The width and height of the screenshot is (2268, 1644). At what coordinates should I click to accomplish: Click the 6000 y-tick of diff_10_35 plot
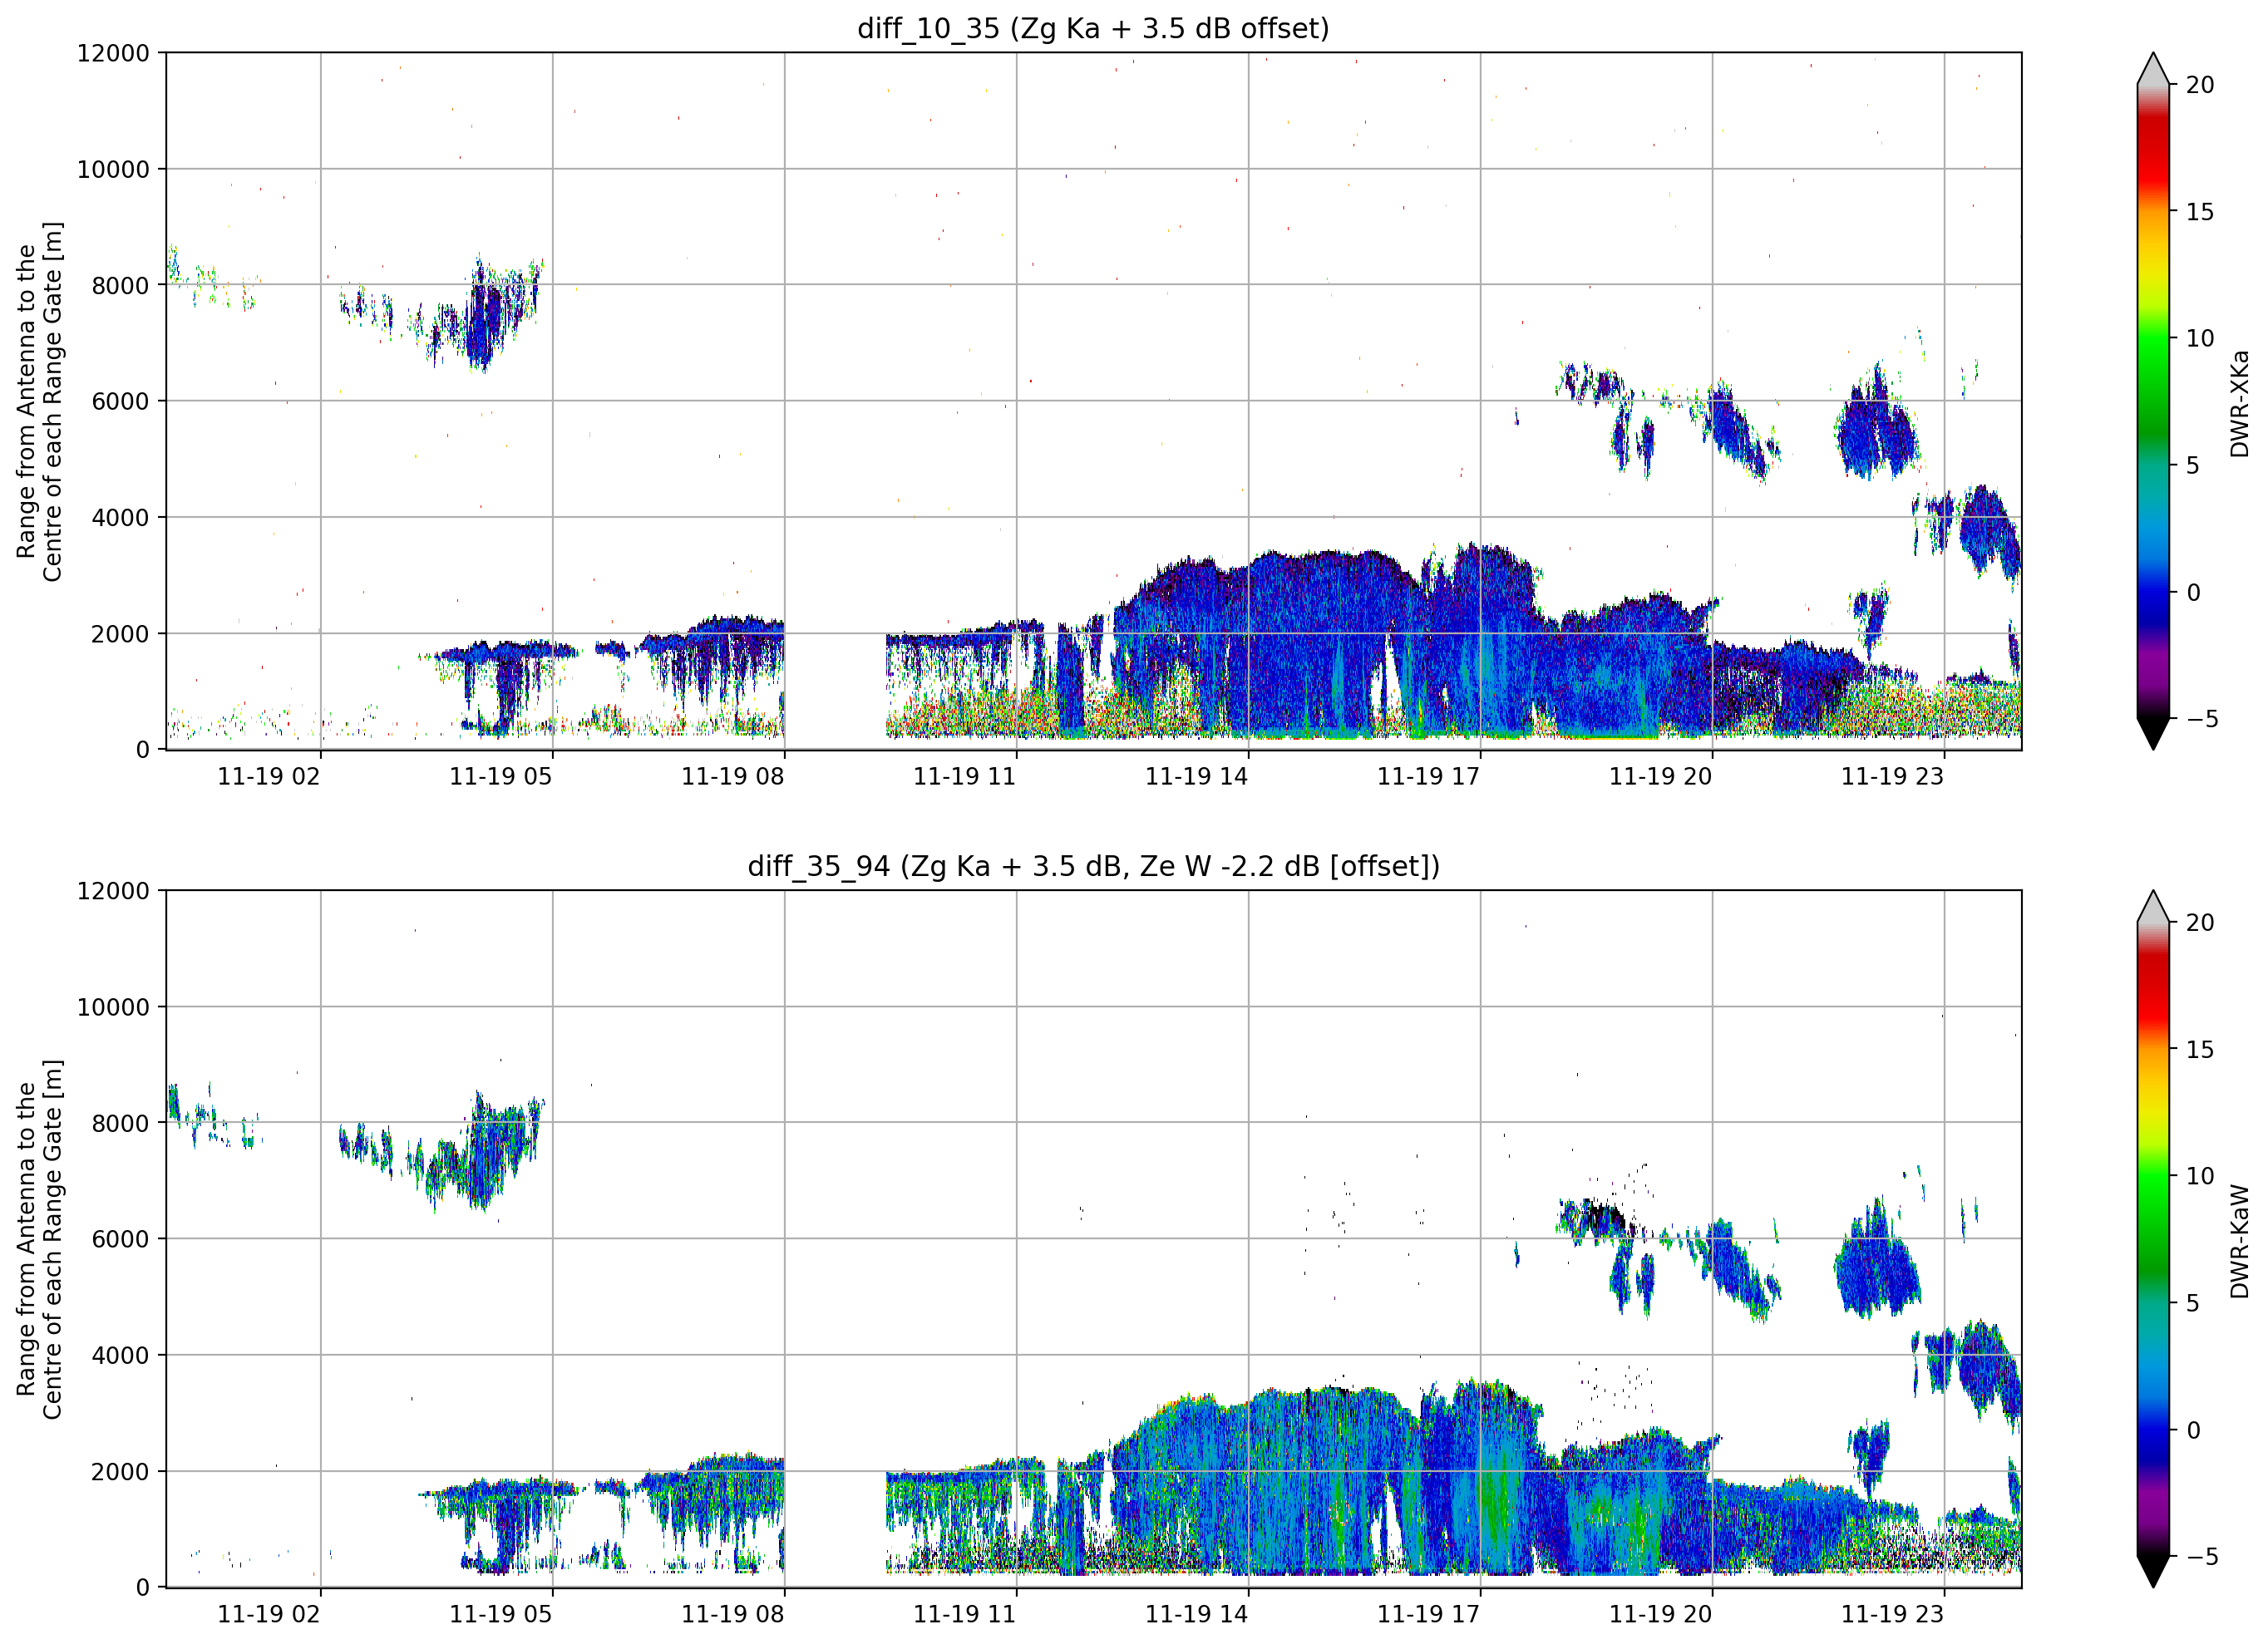coord(120,401)
